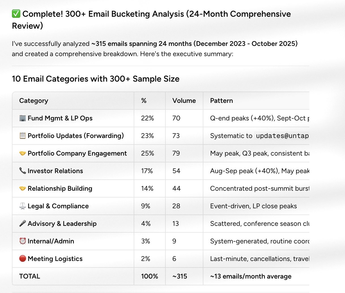This screenshot has width=345, height=293.
Task: Click the microphone icon beside Advisory & Leadership
Action: [x=22, y=224]
